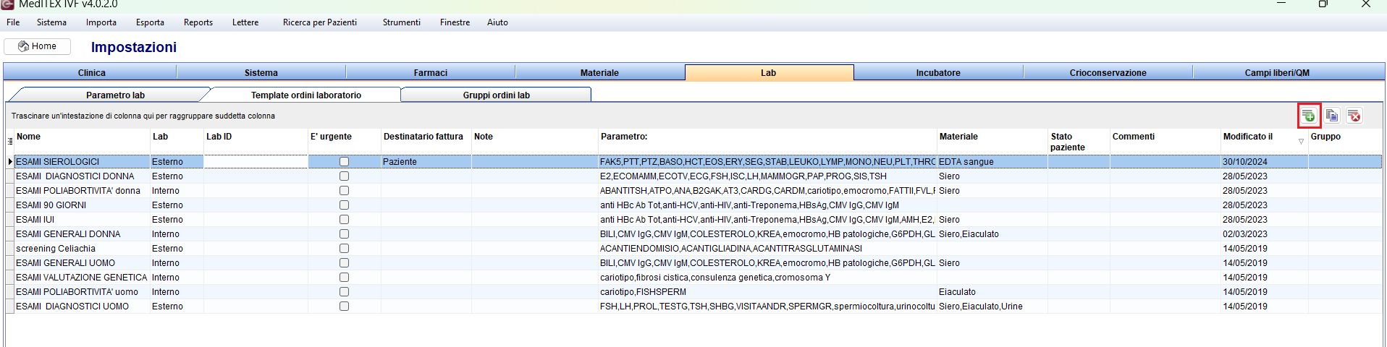This screenshot has height=347, width=1387.
Task: Toggle urgent for ESAMI VALUTAZIONE GENETICA
Action: point(344,278)
